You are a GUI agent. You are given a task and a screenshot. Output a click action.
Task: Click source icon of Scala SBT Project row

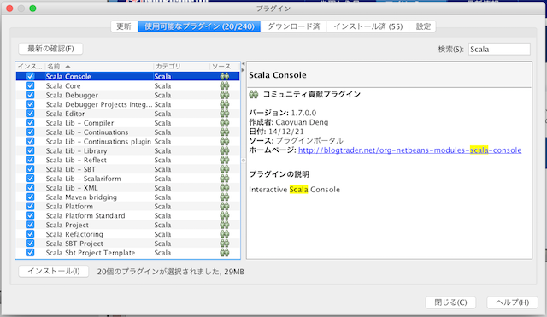coord(225,244)
